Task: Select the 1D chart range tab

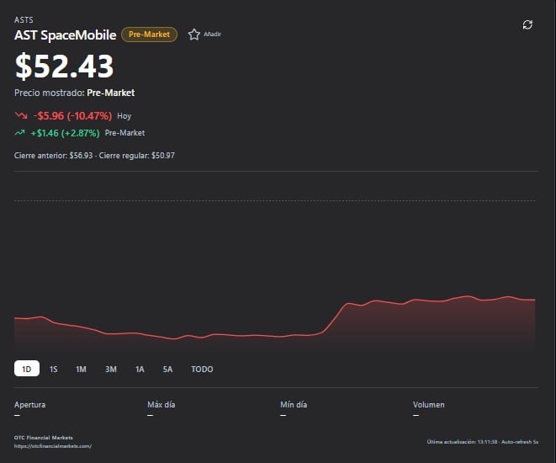Action: [x=27, y=369]
